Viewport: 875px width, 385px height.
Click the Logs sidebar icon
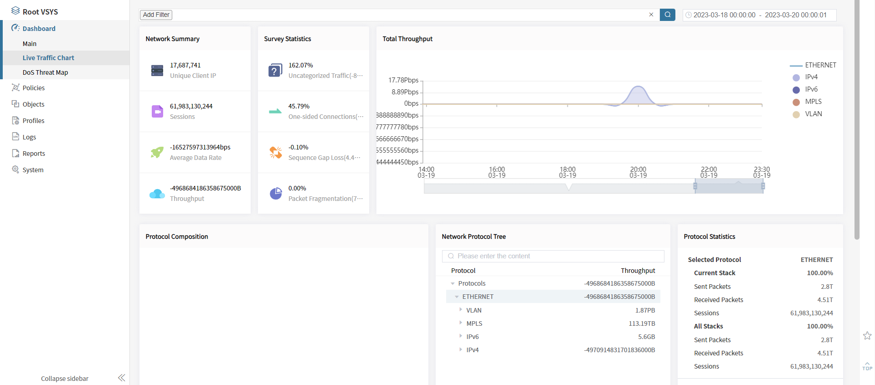point(15,137)
